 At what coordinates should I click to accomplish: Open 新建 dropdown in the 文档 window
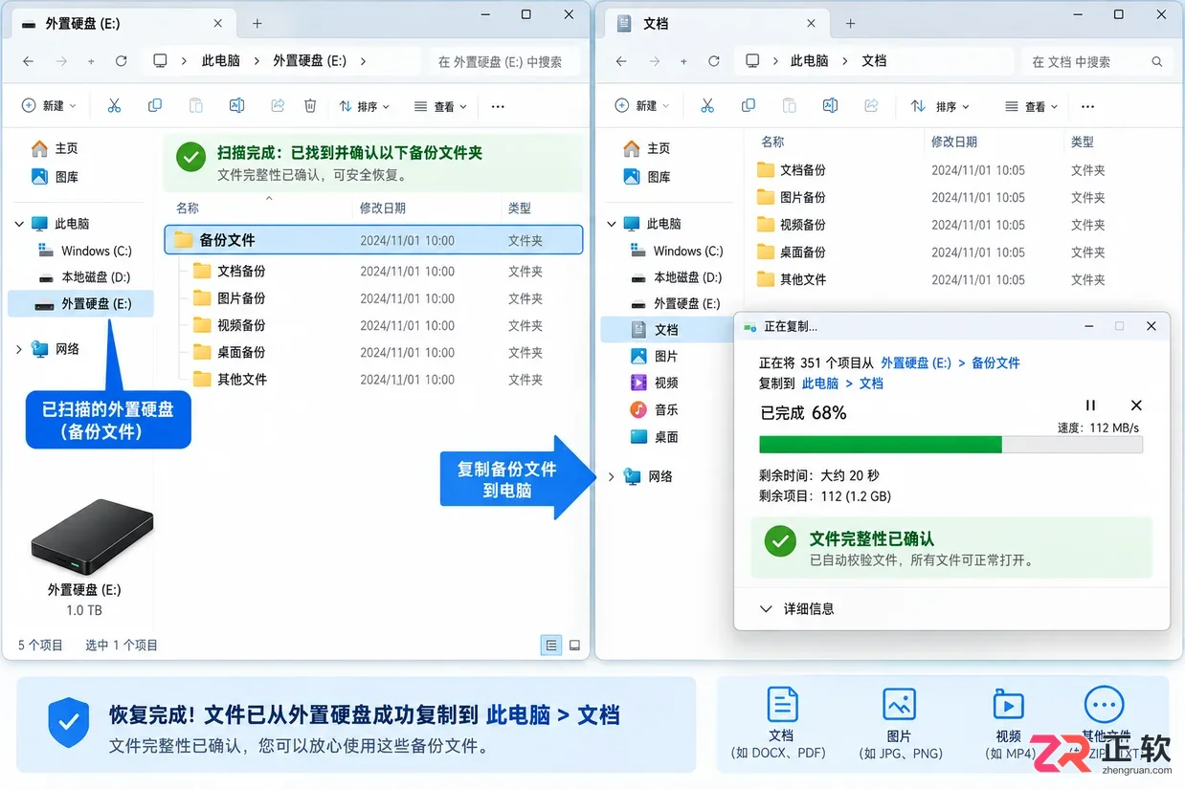pos(641,106)
